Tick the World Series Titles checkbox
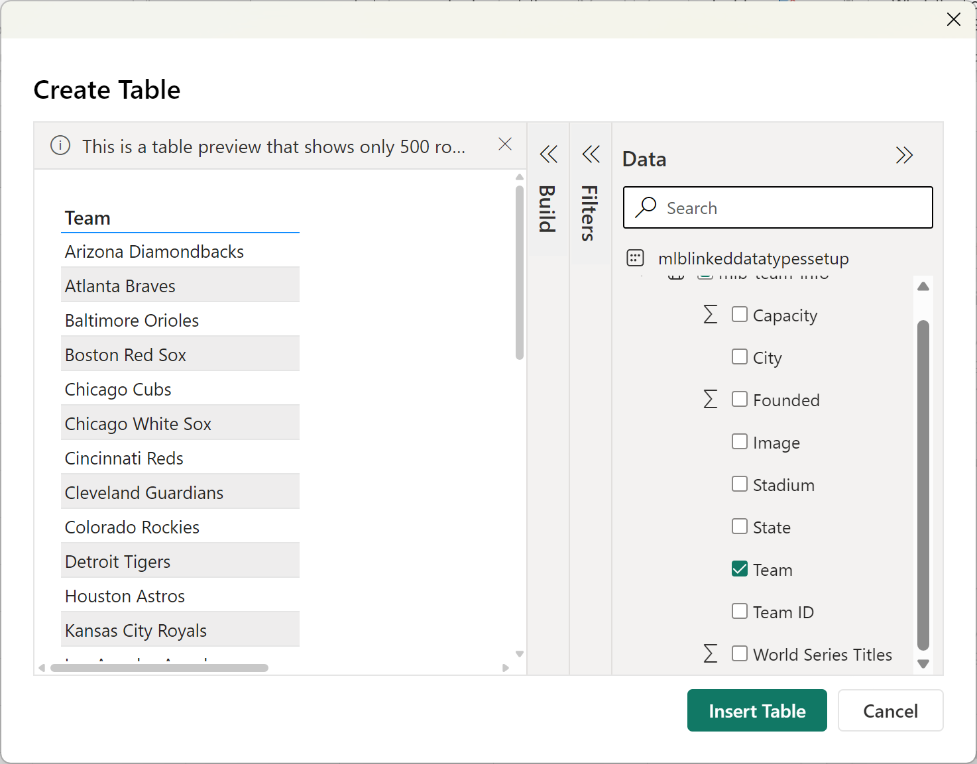 coord(739,653)
